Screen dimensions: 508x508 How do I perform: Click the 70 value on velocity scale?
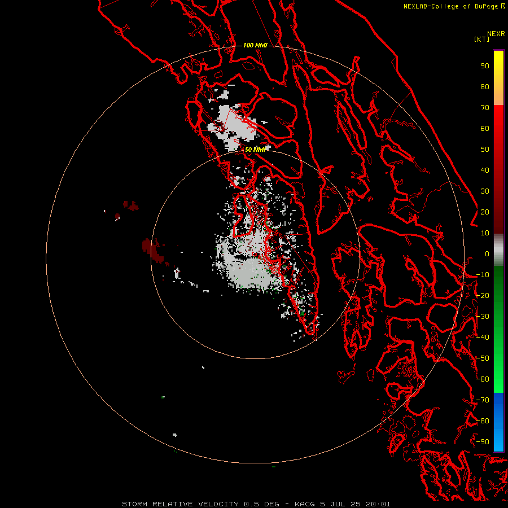click(x=485, y=108)
